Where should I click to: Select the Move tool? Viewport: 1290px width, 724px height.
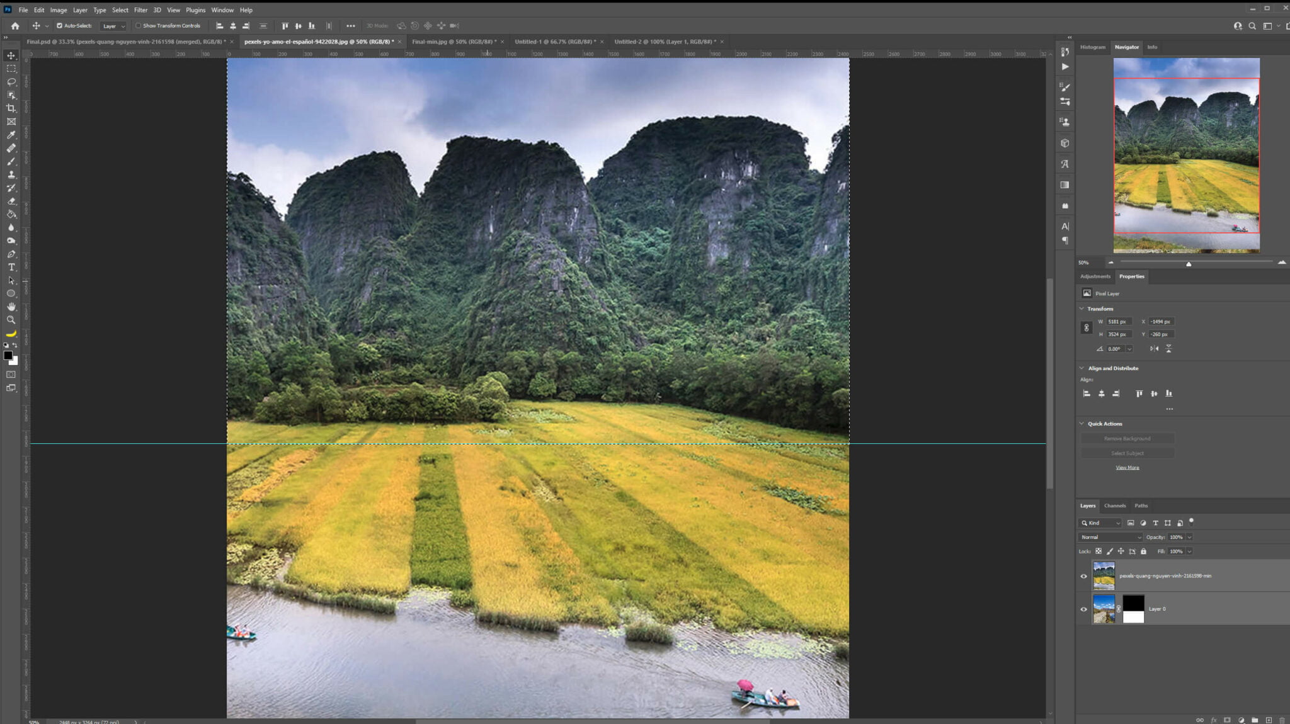click(11, 55)
